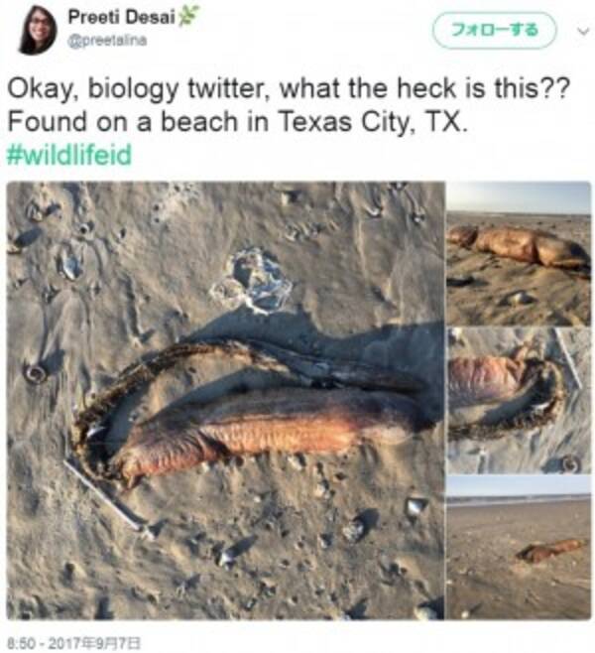Open the #wildlifeid hashtag
Screen dimensions: 595x653
click(x=69, y=155)
